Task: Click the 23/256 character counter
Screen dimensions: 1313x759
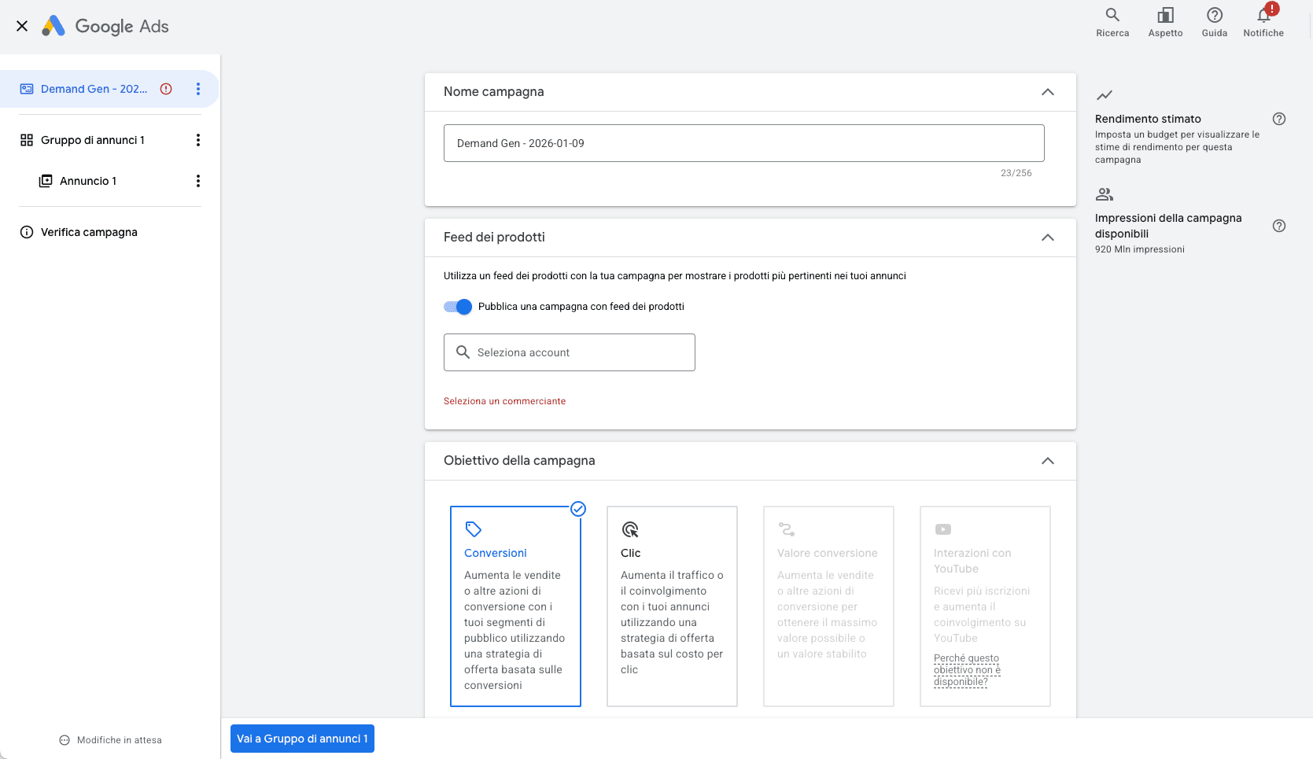Action: click(x=1016, y=173)
